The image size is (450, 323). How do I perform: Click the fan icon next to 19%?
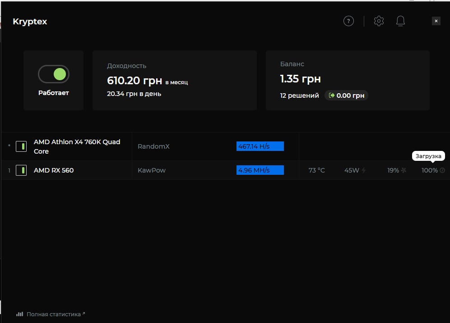pos(404,170)
